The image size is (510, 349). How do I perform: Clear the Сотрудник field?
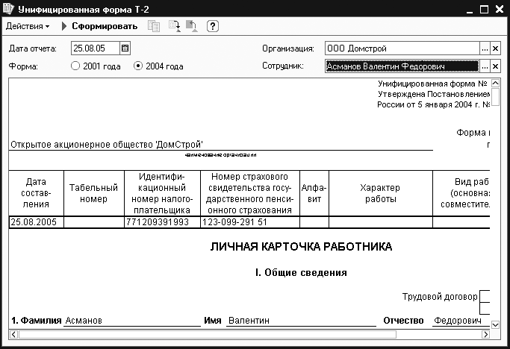[x=495, y=66]
